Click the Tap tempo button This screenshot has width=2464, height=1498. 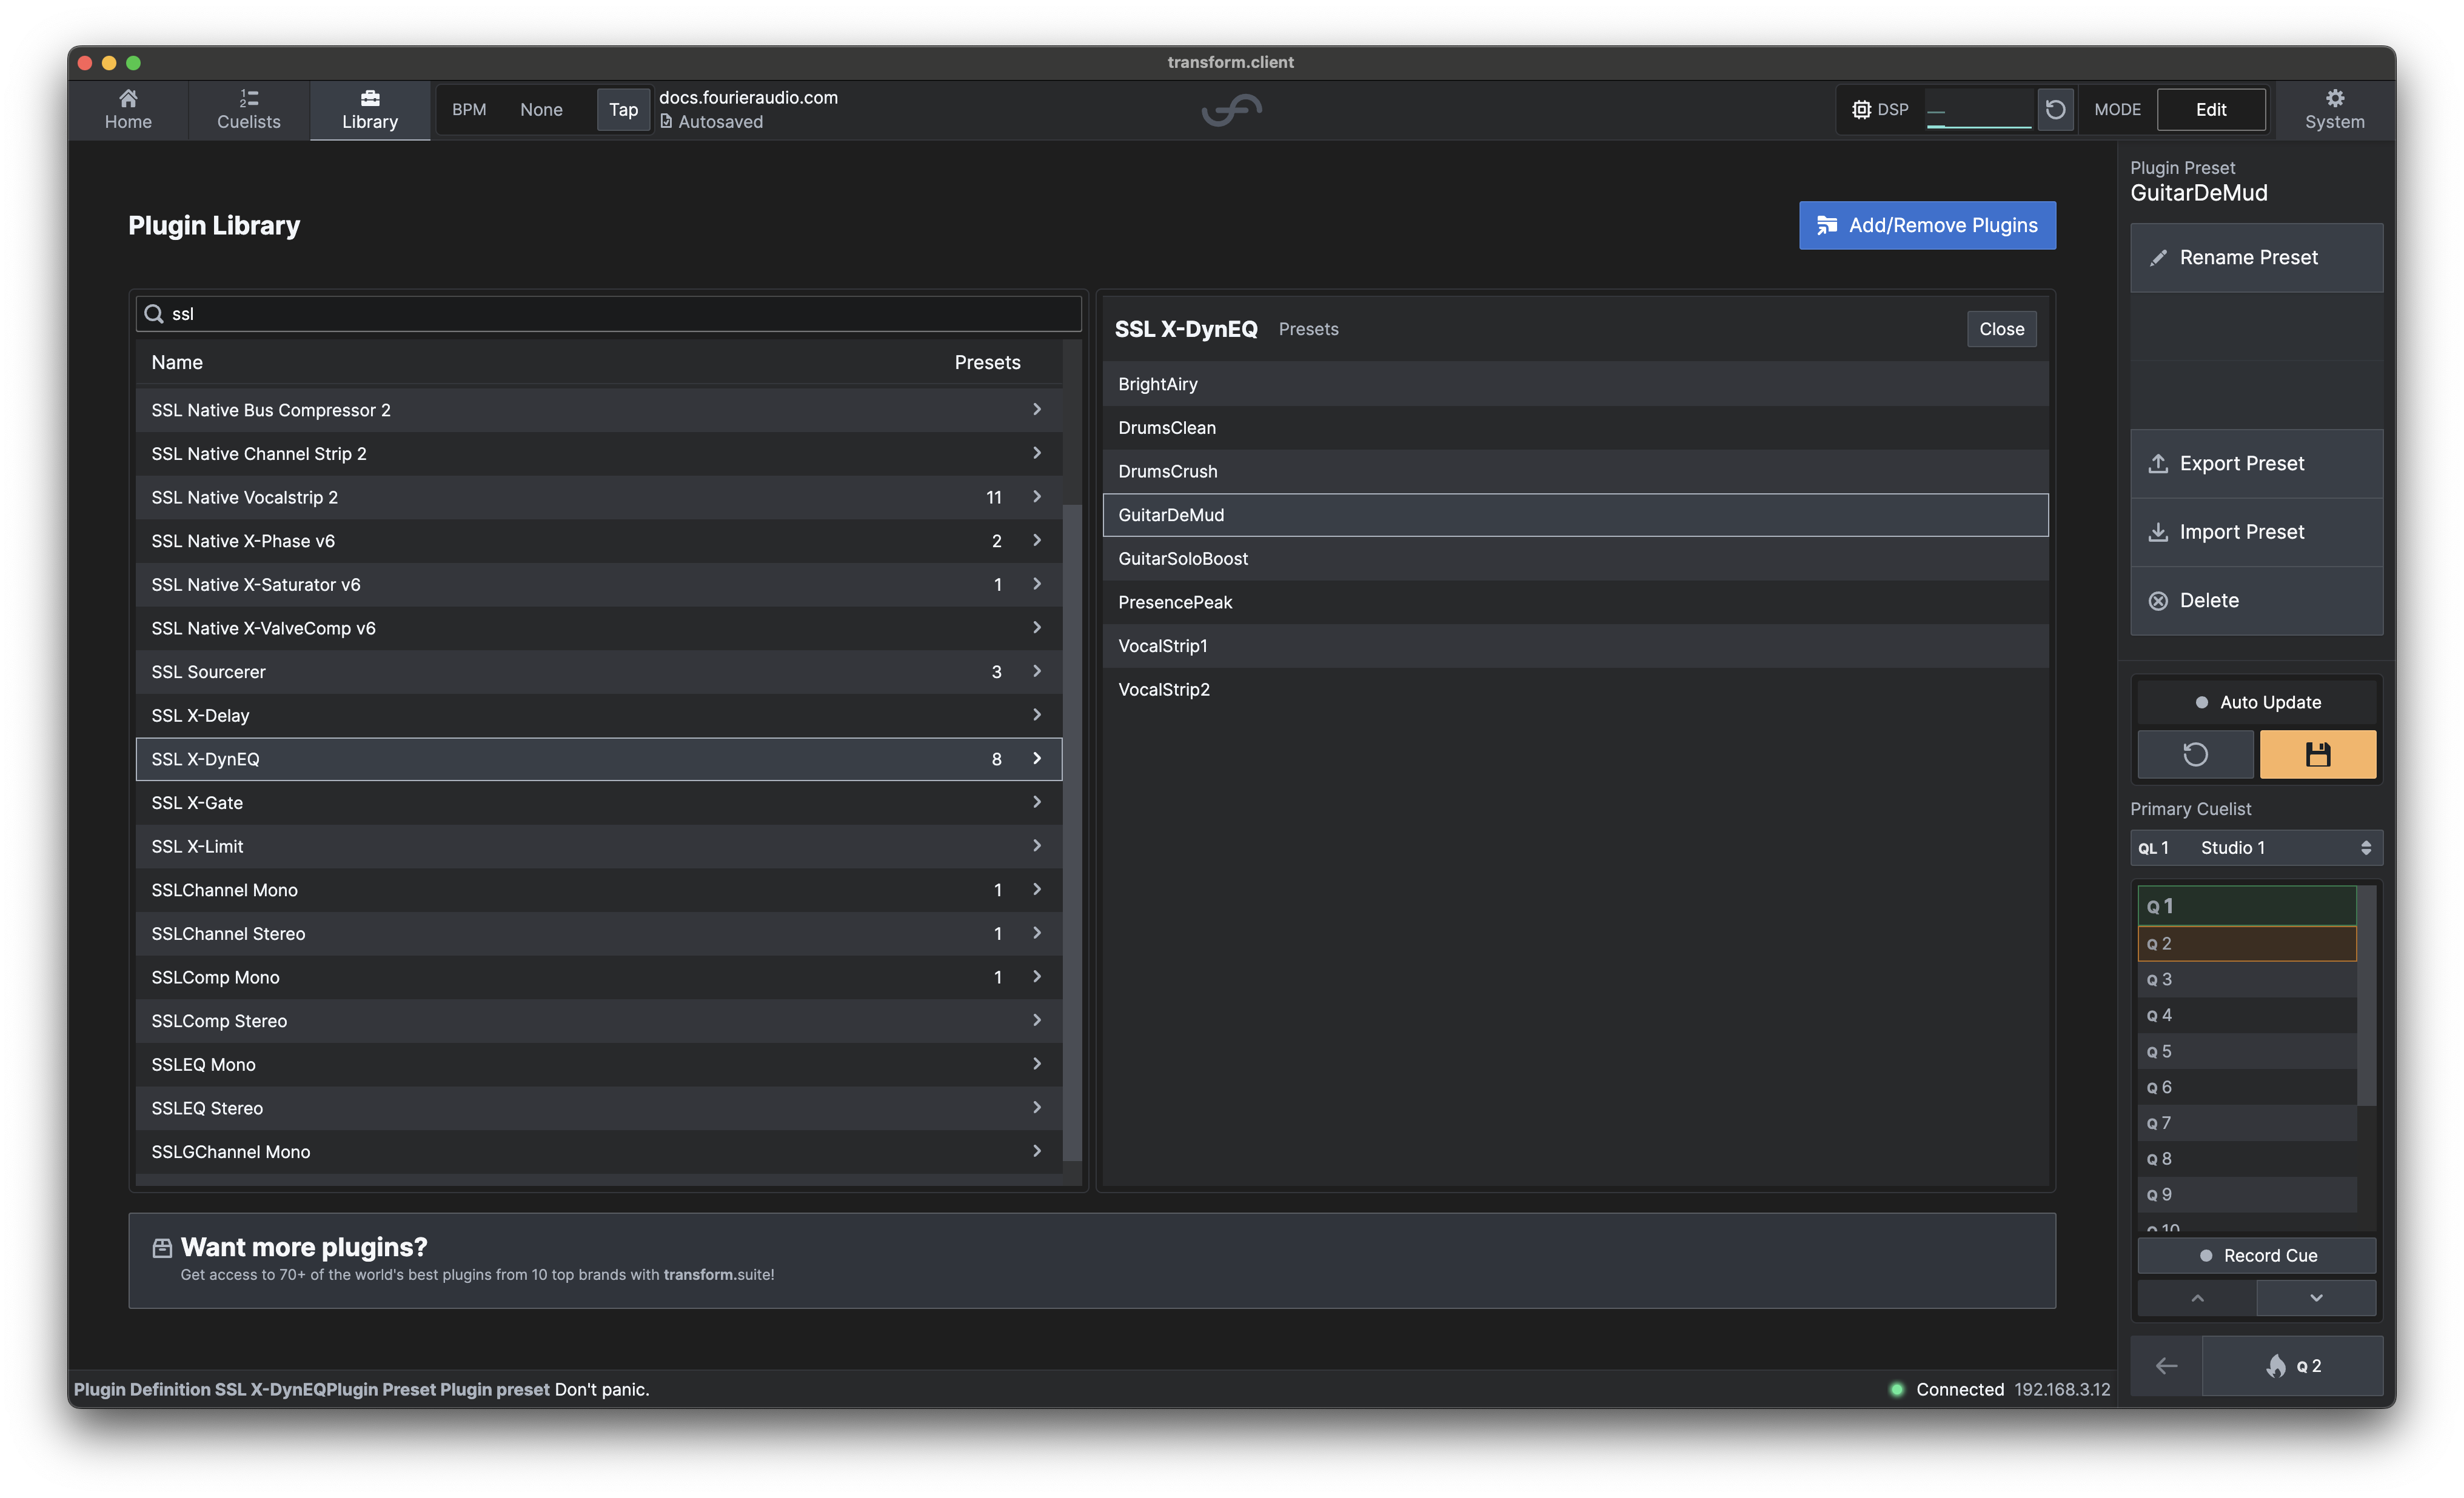tap(623, 110)
